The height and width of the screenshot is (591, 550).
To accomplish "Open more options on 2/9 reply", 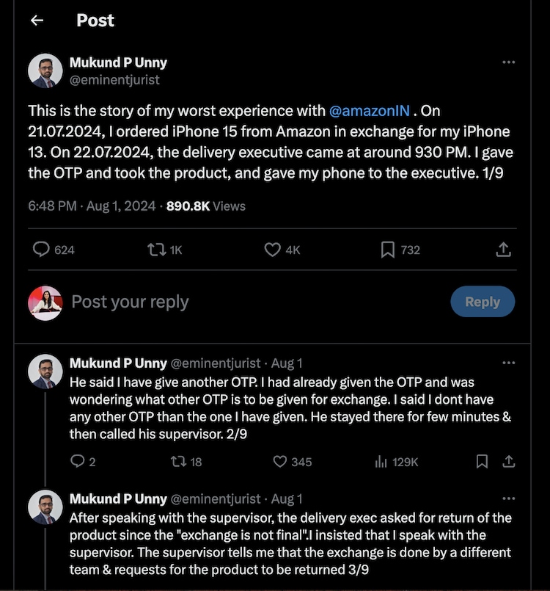I will pyautogui.click(x=508, y=363).
